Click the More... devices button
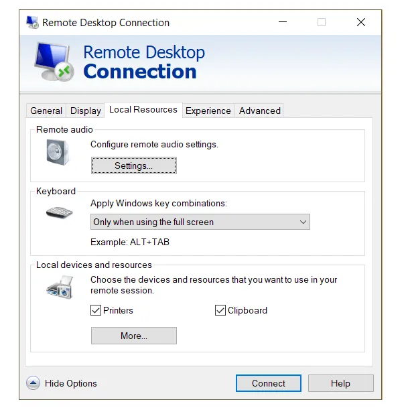The image size is (408, 412). point(134,336)
